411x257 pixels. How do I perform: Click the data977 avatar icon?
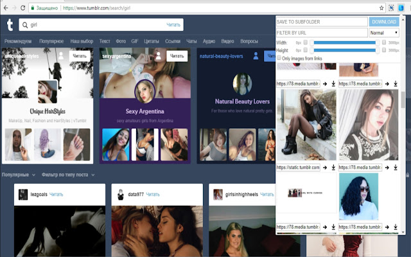pyautogui.click(x=121, y=195)
